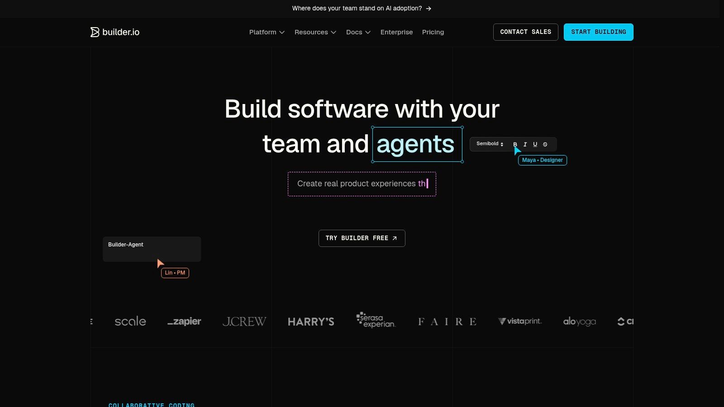Click the Alo Yoga logo

click(x=580, y=322)
